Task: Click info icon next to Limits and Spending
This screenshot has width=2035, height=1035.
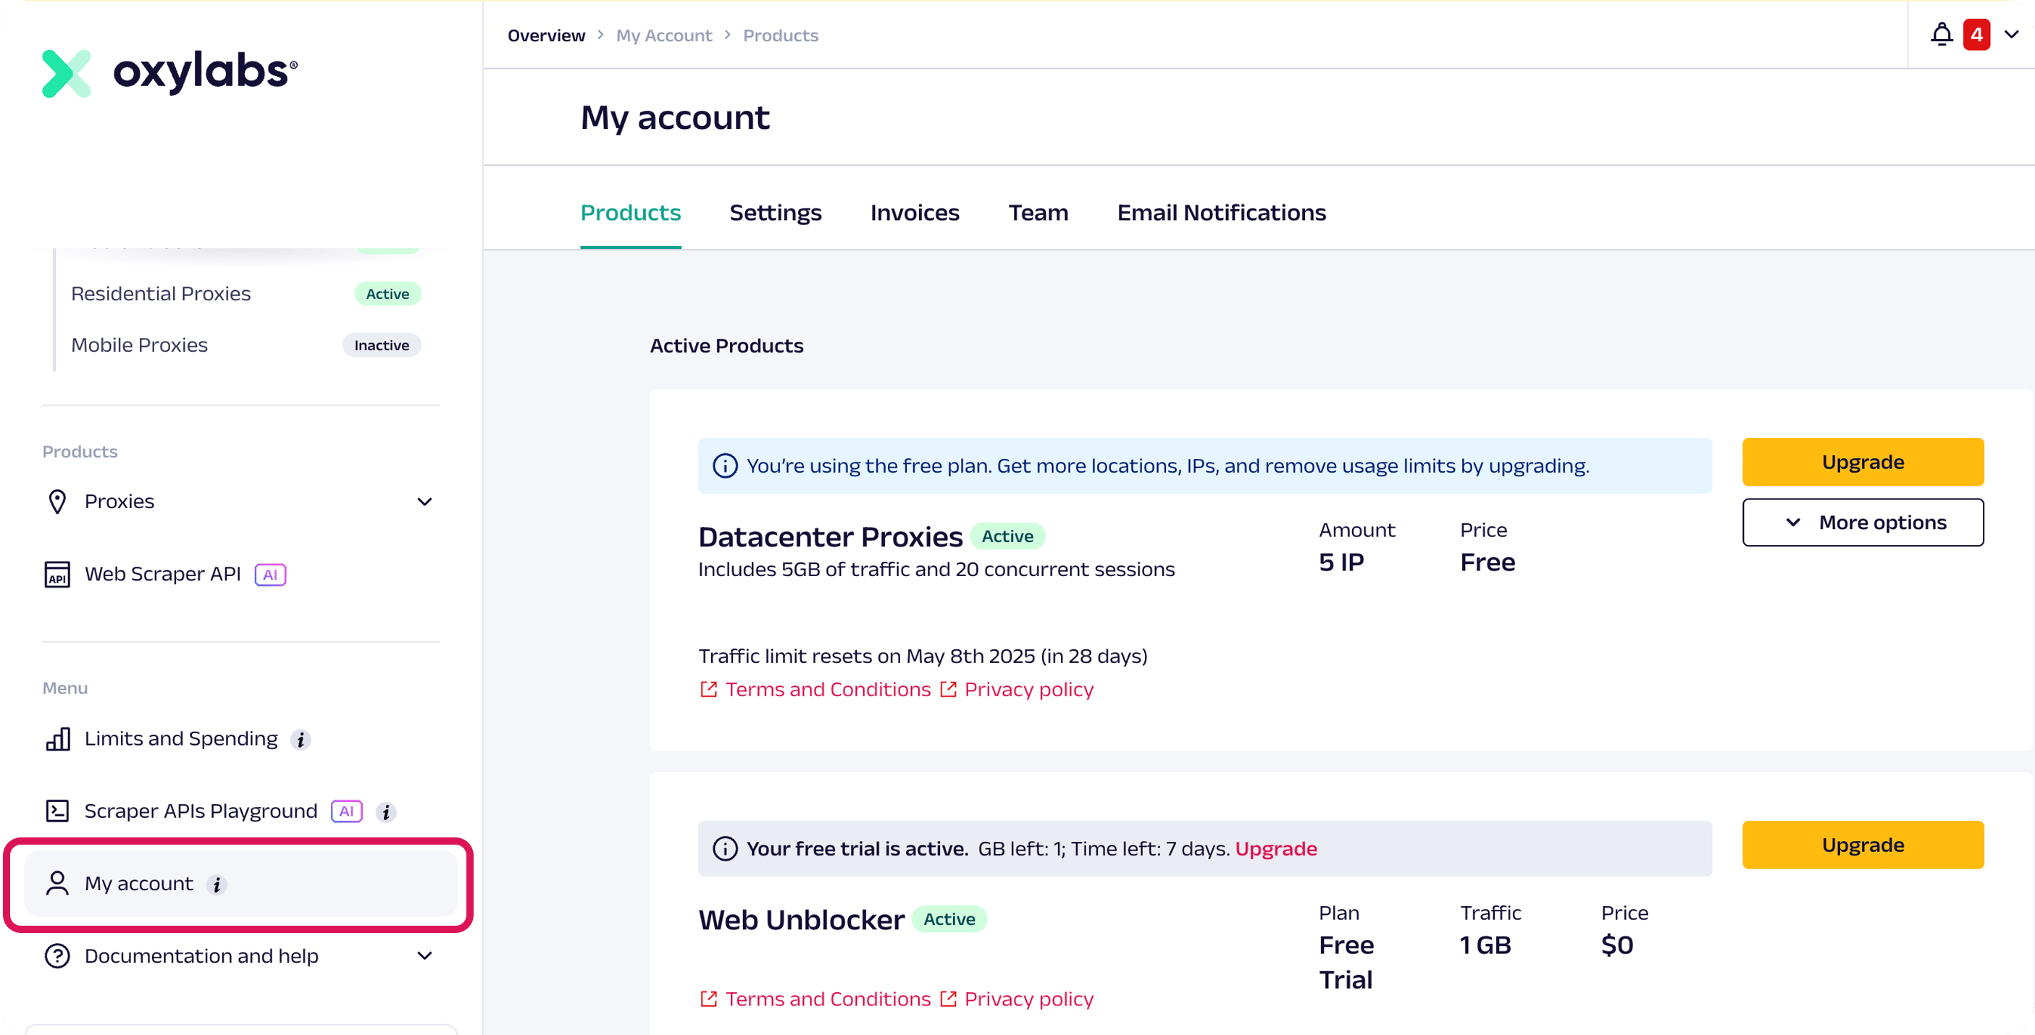Action: coord(301,740)
